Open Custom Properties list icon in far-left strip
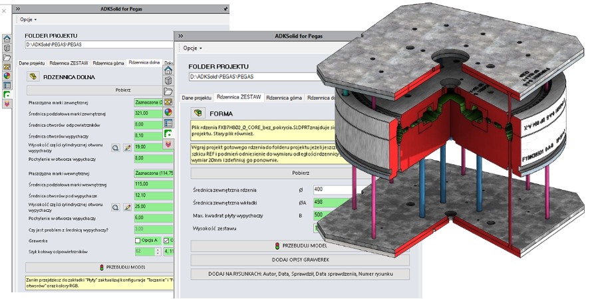 7,85
